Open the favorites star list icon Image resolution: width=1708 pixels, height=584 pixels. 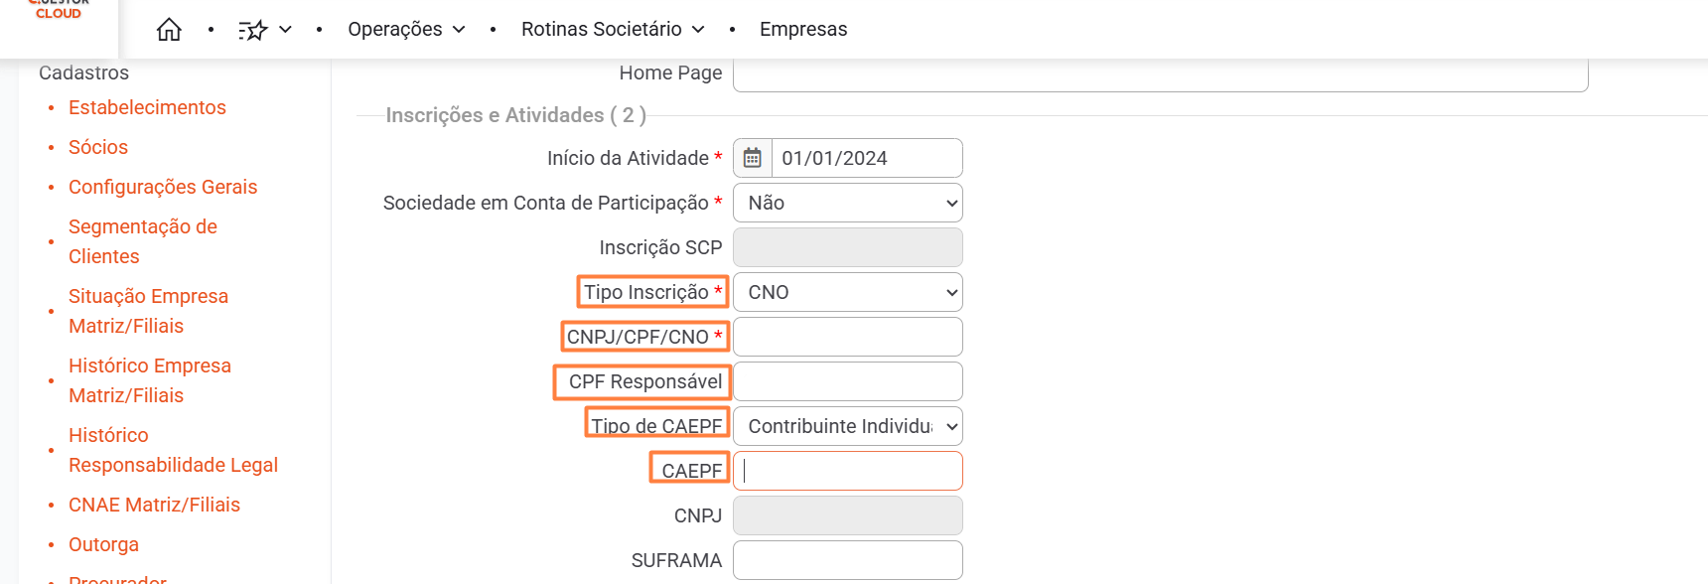[x=253, y=30]
